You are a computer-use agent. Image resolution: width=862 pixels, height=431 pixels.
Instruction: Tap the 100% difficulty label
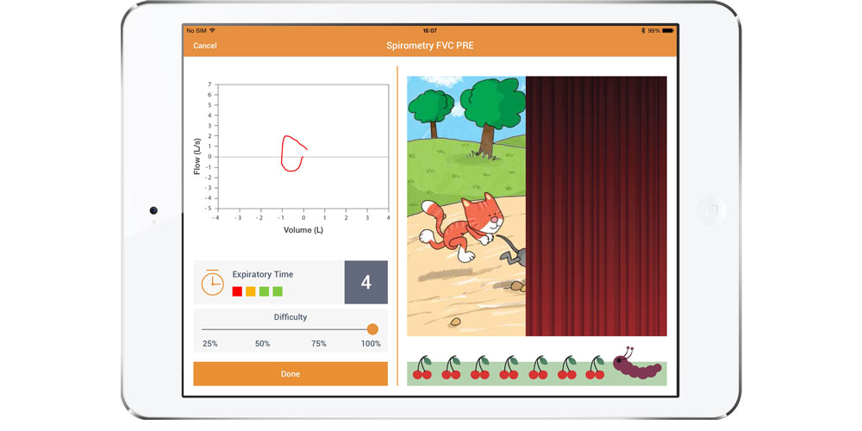(x=371, y=344)
